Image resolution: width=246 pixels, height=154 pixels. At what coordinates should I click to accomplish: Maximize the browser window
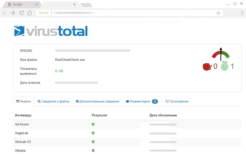pos(235,4)
